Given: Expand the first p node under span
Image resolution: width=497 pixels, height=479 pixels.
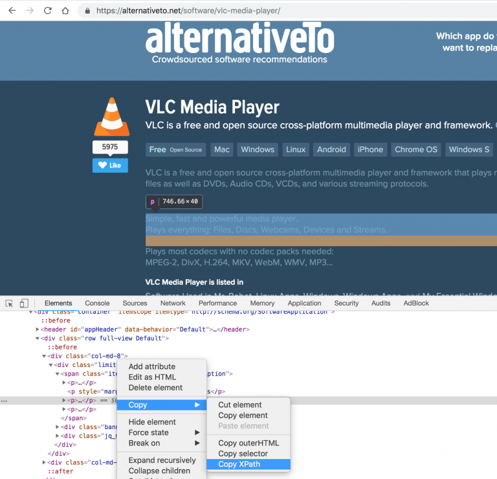Looking at the screenshot, I should coord(64,383).
